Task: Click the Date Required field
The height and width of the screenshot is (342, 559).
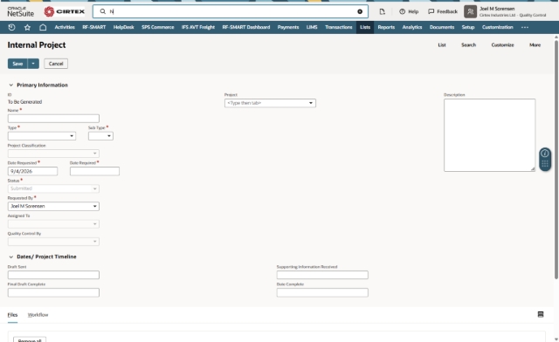Action: pyautogui.click(x=94, y=171)
